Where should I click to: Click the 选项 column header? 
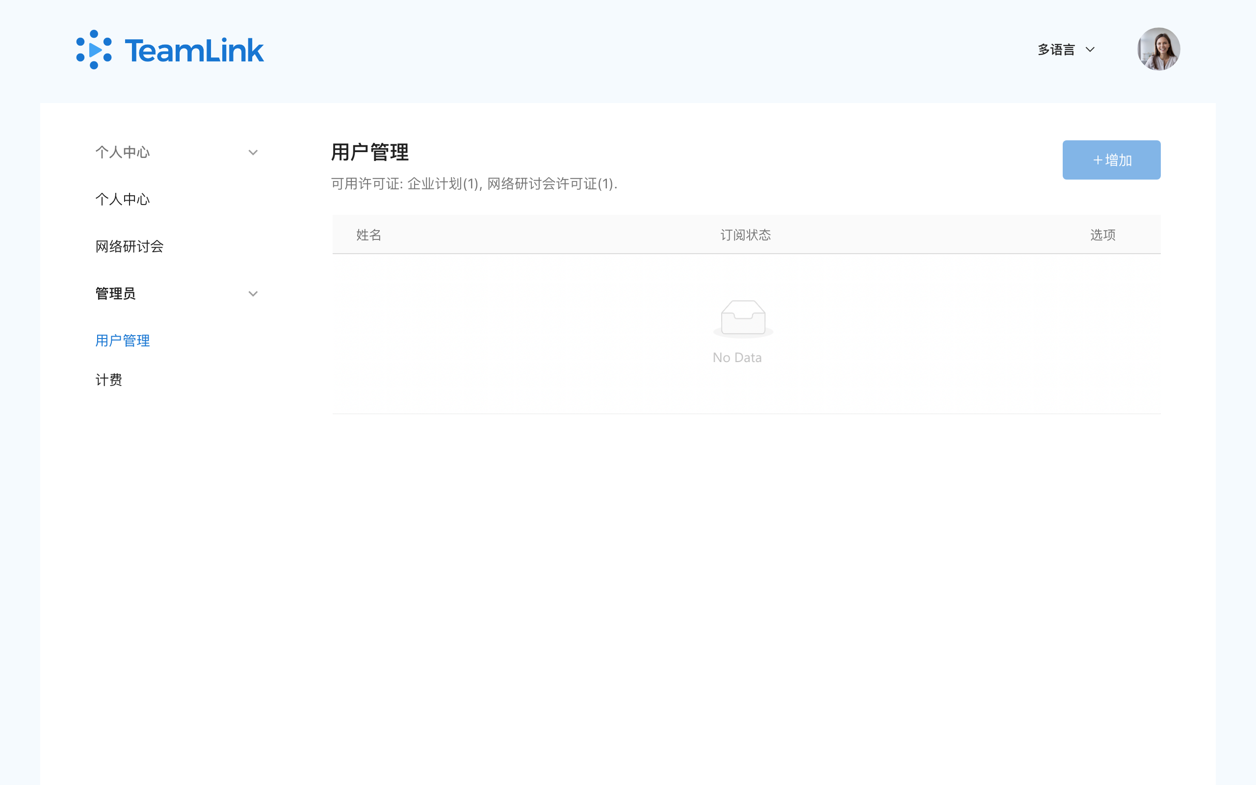(1102, 235)
